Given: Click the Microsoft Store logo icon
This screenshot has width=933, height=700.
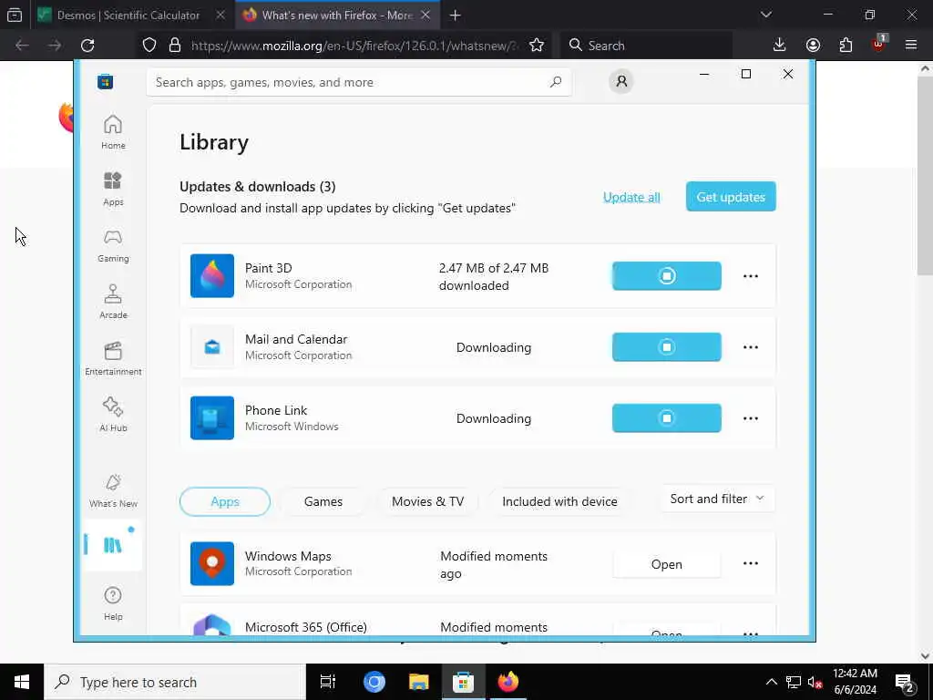Looking at the screenshot, I should pos(106,82).
